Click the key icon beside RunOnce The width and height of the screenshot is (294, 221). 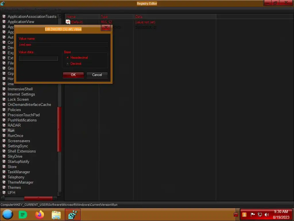tap(4, 136)
